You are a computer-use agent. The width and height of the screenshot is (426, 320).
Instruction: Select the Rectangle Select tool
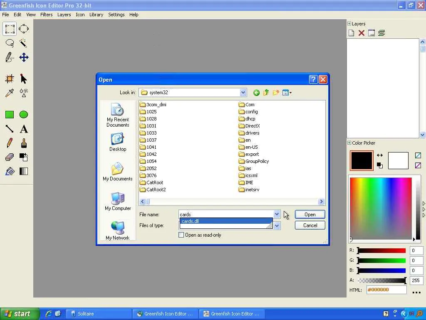(10, 29)
